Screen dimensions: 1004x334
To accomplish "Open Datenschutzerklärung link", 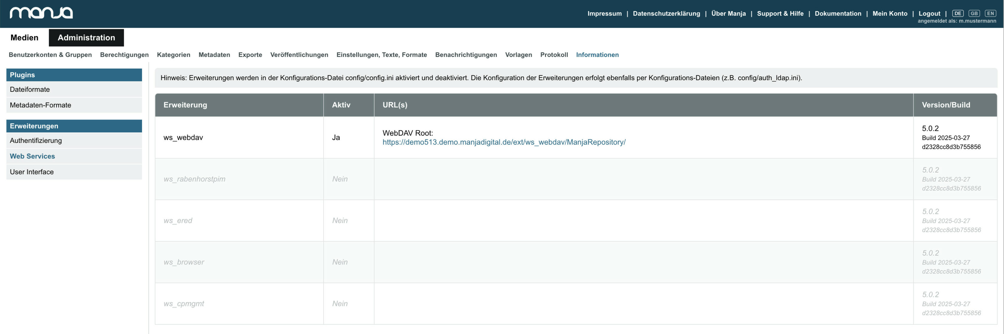I will pos(666,14).
